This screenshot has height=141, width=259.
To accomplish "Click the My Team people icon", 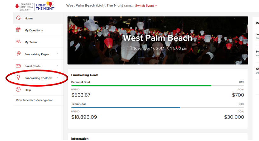I will 18,42.
